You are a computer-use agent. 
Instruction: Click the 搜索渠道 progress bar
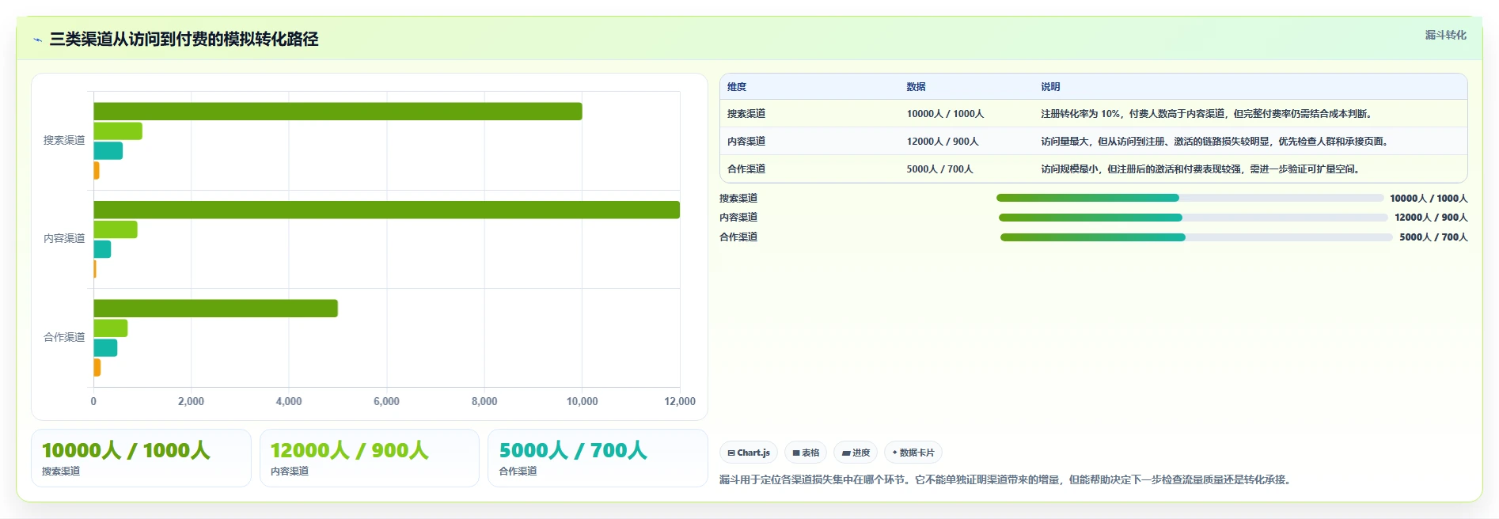click(1190, 198)
